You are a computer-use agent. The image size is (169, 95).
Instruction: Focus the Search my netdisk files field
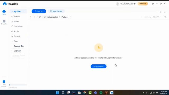tap(152, 17)
